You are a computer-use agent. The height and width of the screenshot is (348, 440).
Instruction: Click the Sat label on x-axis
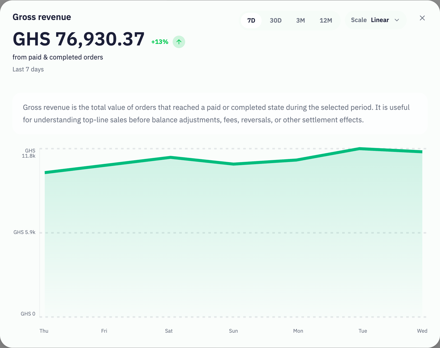point(169,331)
